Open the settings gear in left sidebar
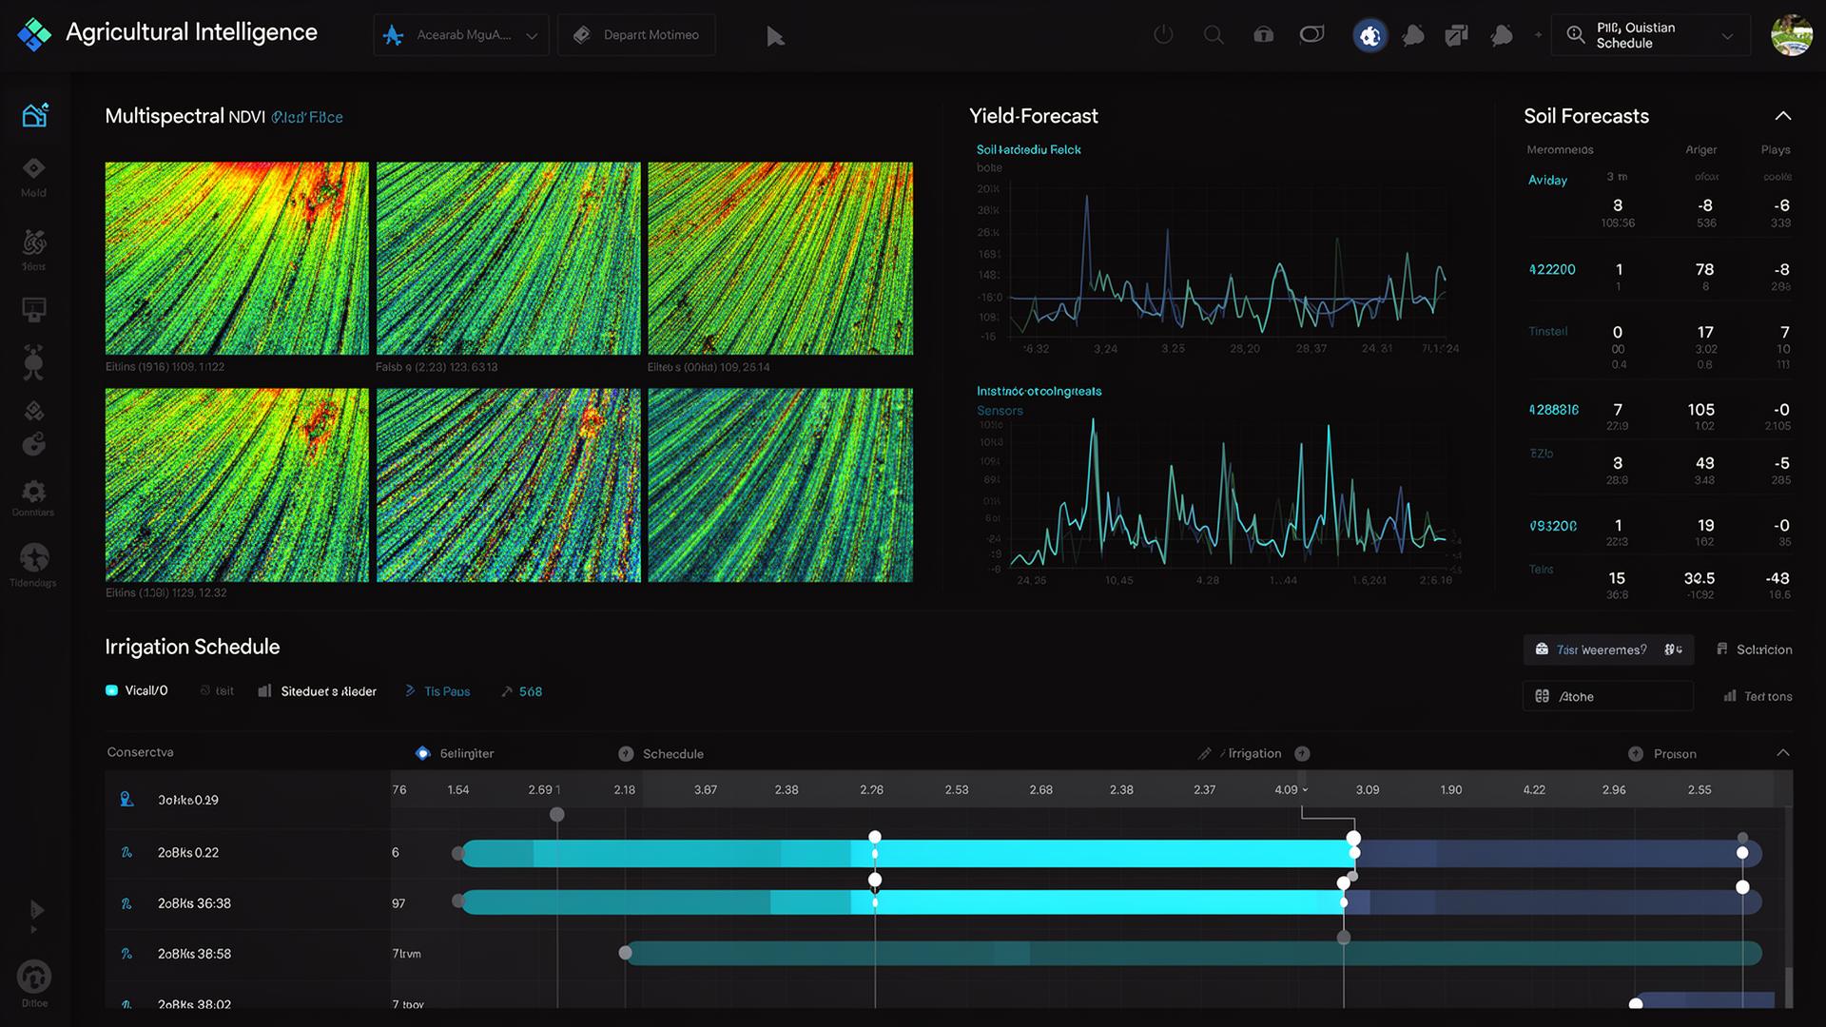Screen dimensions: 1826x1027 [x=34, y=492]
